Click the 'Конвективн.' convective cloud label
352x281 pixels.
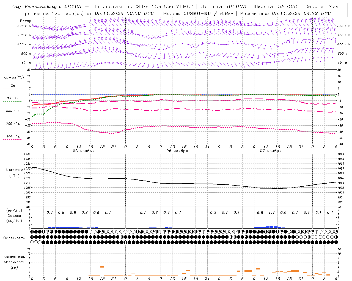[14, 257]
